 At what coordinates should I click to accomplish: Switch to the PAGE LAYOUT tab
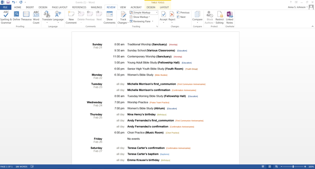point(60,7)
